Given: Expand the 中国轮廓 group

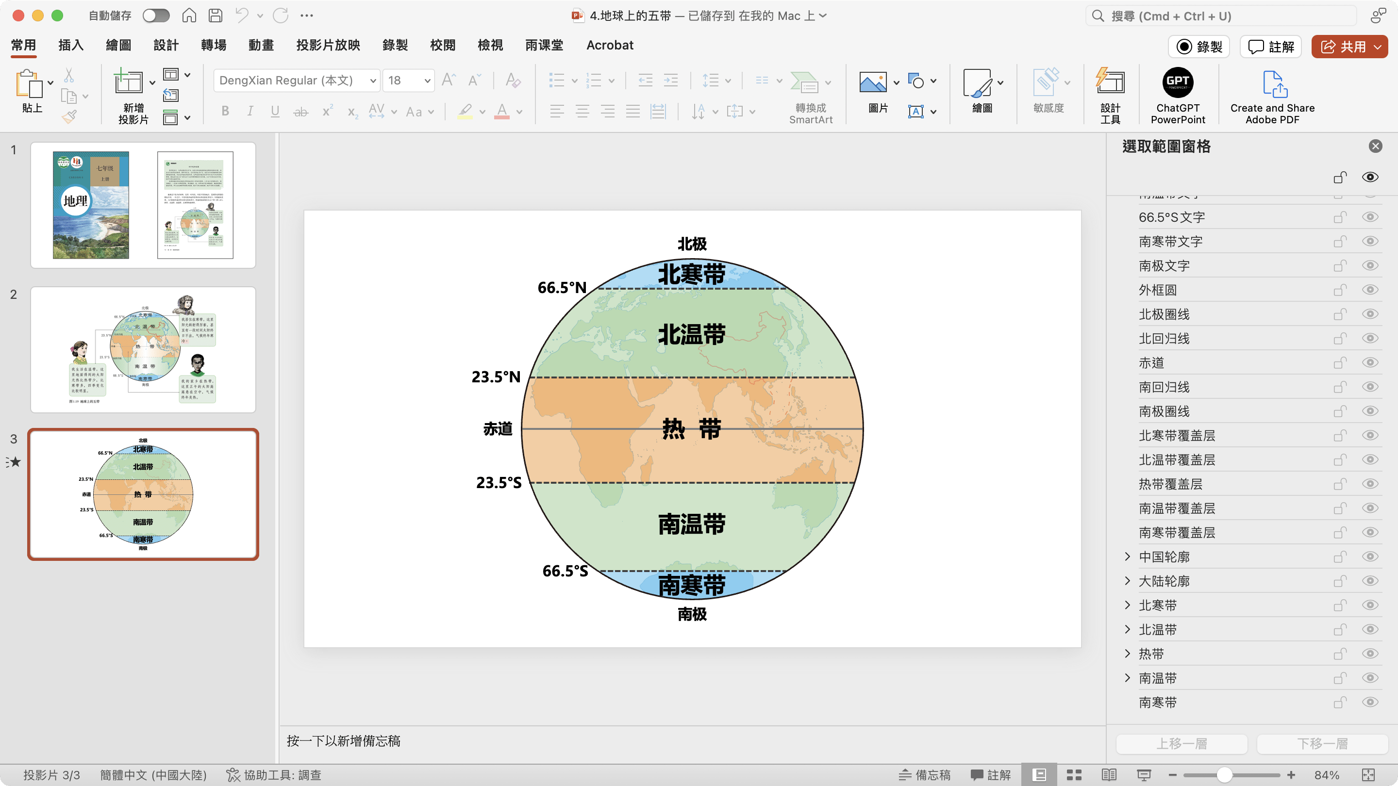Looking at the screenshot, I should click(x=1127, y=557).
